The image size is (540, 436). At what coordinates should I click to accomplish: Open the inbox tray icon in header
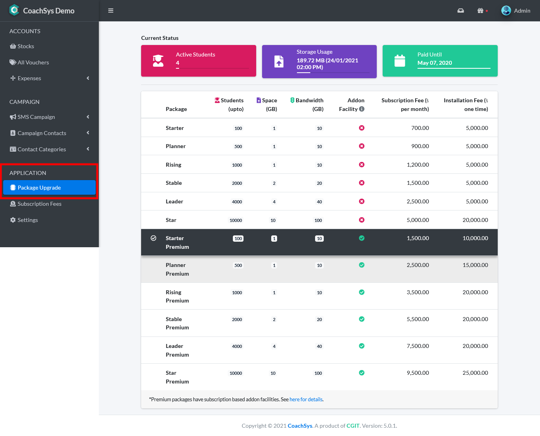[x=461, y=11]
